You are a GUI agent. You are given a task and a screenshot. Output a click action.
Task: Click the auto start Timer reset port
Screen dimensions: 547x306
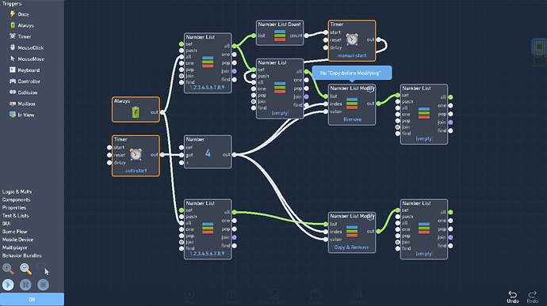tap(109, 155)
